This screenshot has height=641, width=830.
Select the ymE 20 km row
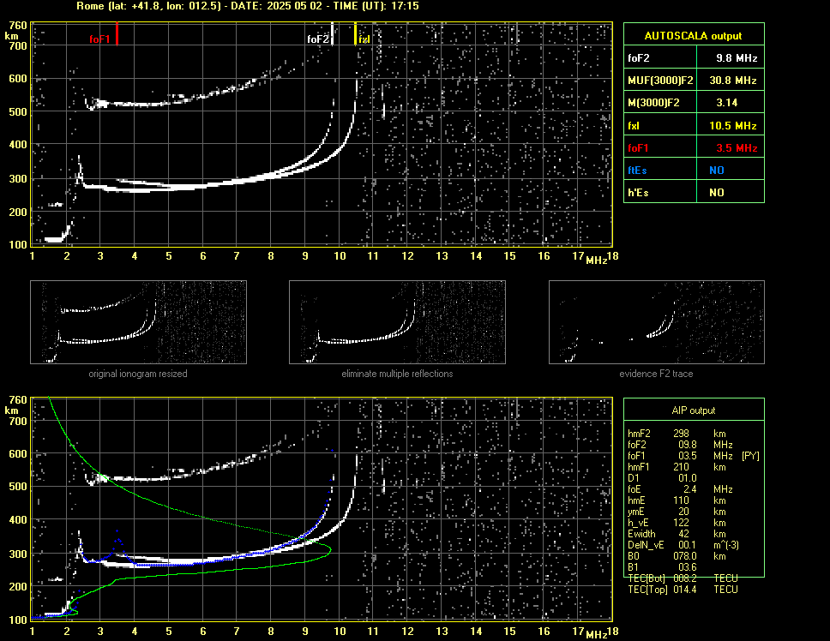coord(677,512)
